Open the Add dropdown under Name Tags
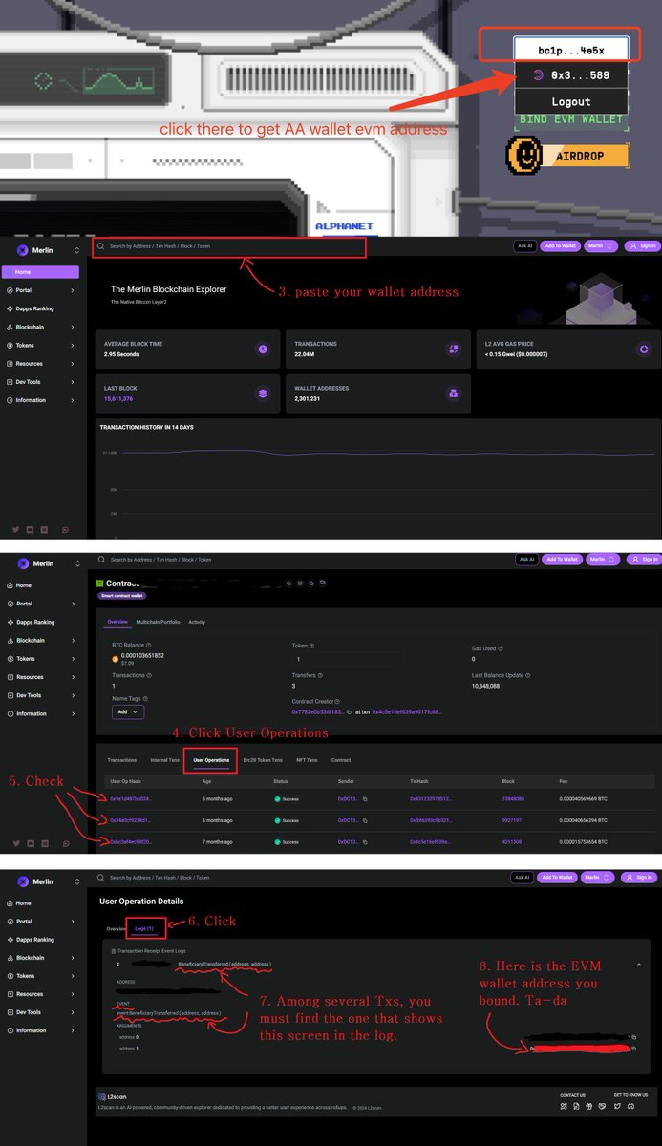Screen dimensions: 662x1146 click(x=128, y=711)
